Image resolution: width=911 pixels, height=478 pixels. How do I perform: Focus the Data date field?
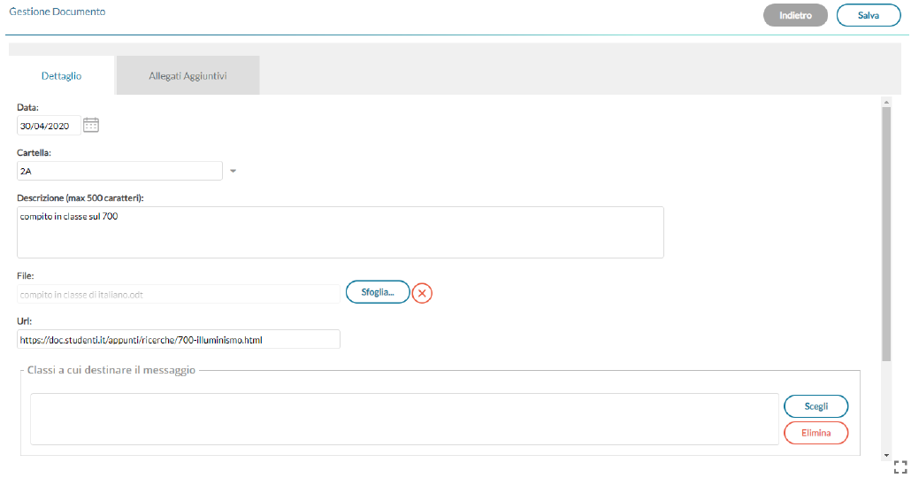pos(49,126)
